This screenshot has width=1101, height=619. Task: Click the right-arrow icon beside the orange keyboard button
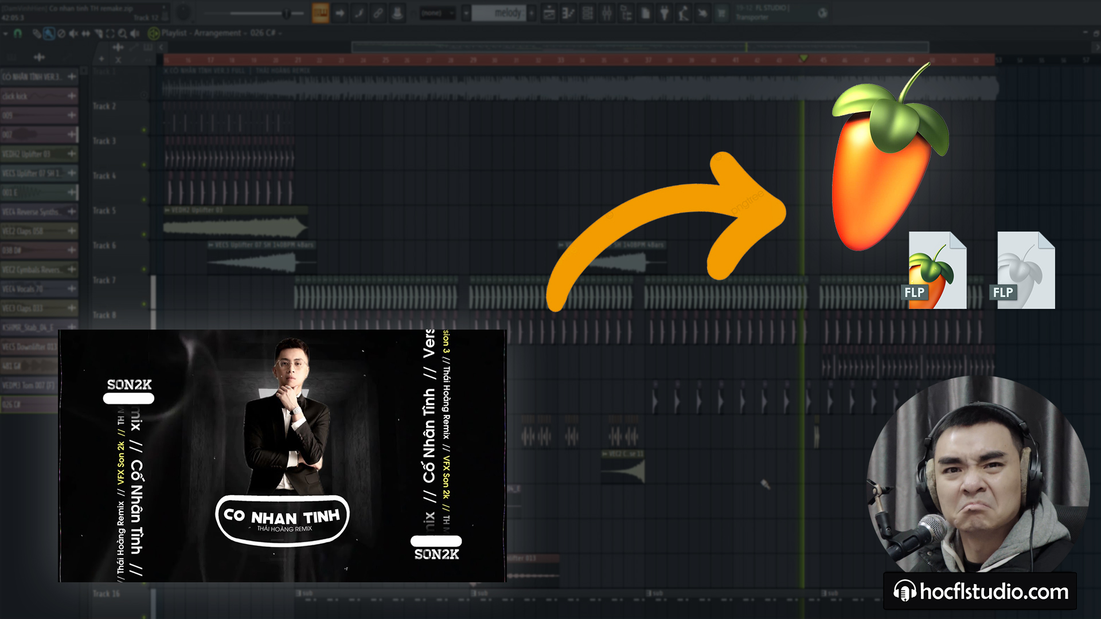(340, 13)
